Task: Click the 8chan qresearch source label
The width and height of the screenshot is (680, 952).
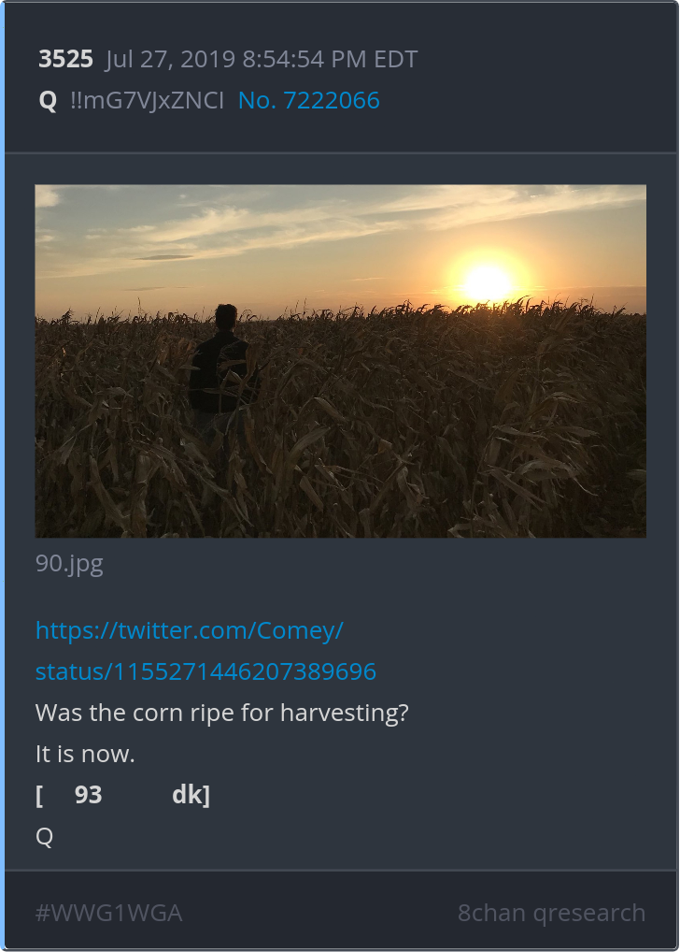Action: [x=551, y=913]
